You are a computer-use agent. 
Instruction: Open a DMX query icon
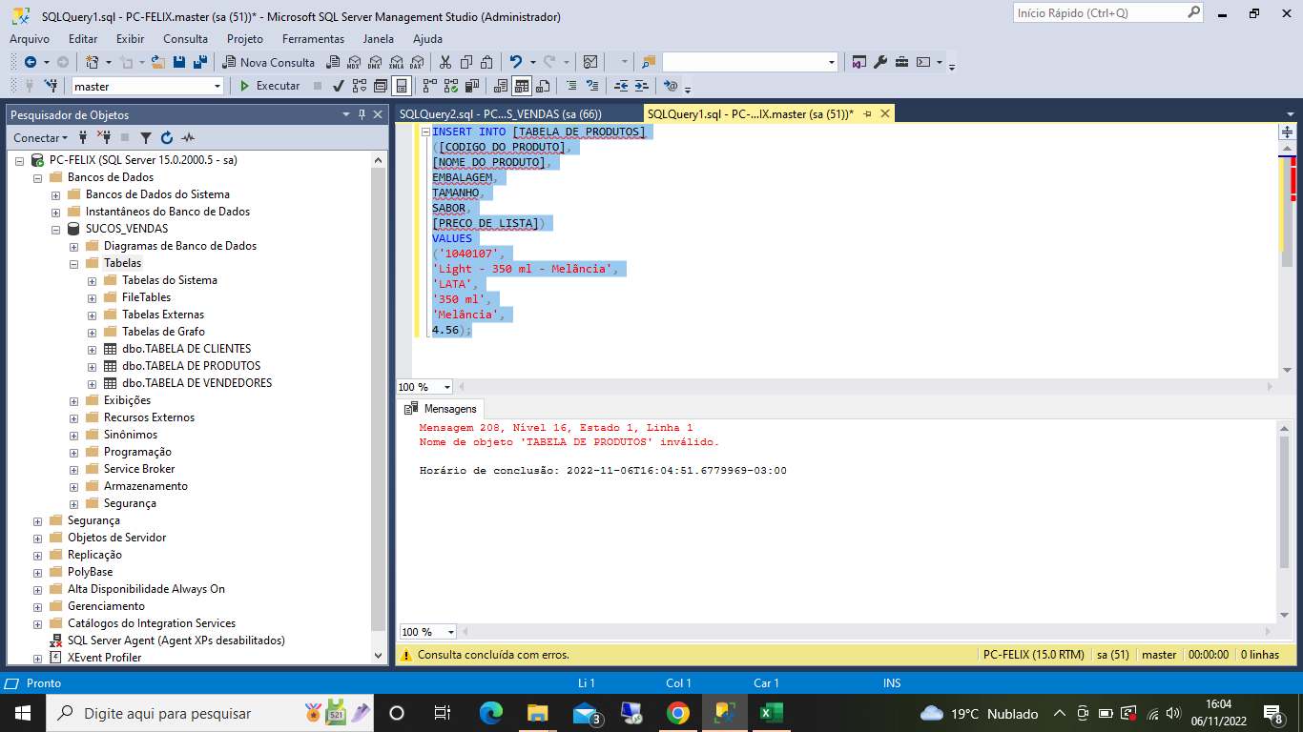[374, 62]
